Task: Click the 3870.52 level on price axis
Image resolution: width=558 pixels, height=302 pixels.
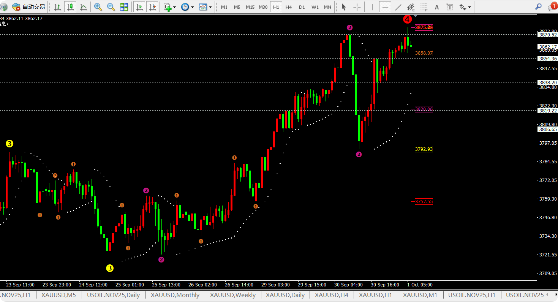Action: [x=548, y=35]
